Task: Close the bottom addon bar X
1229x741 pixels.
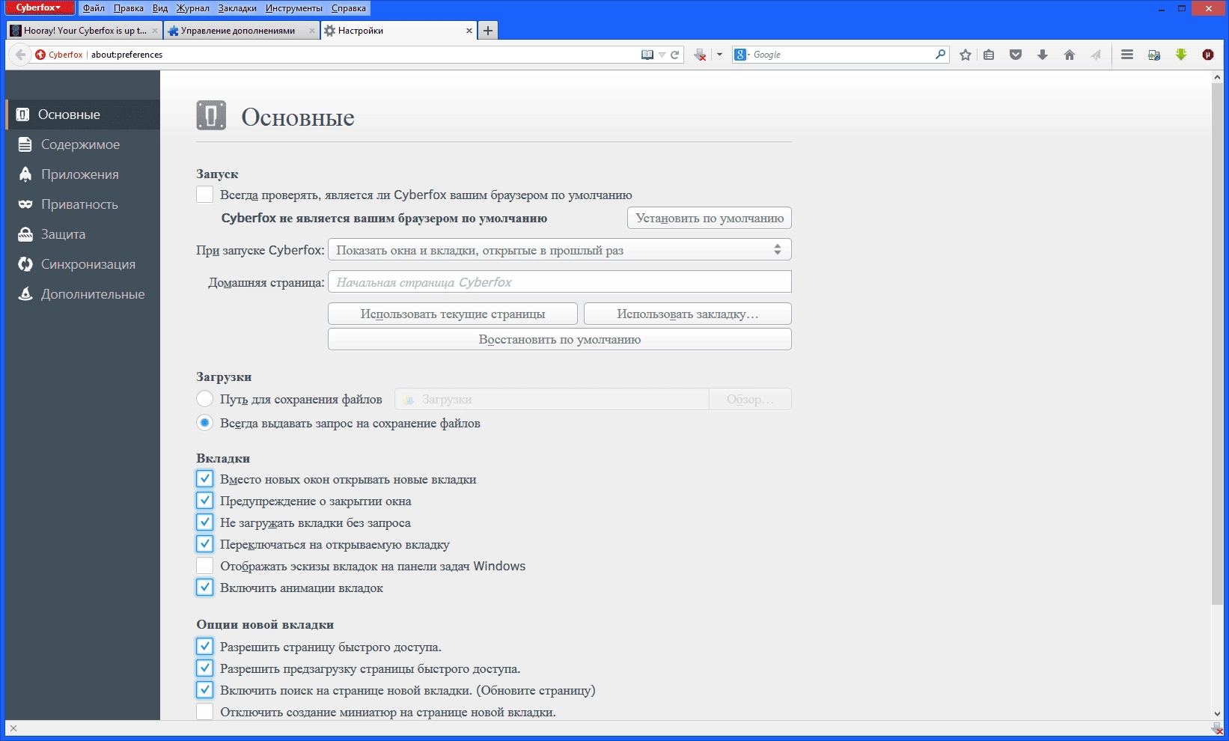Action: pyautogui.click(x=13, y=728)
